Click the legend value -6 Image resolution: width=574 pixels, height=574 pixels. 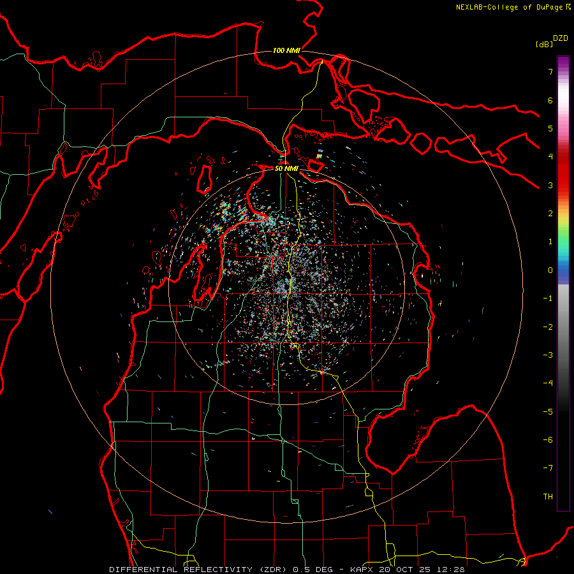tap(548, 440)
